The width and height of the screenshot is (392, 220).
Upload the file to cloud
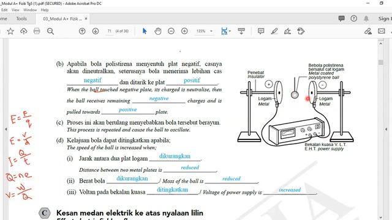click(23, 31)
